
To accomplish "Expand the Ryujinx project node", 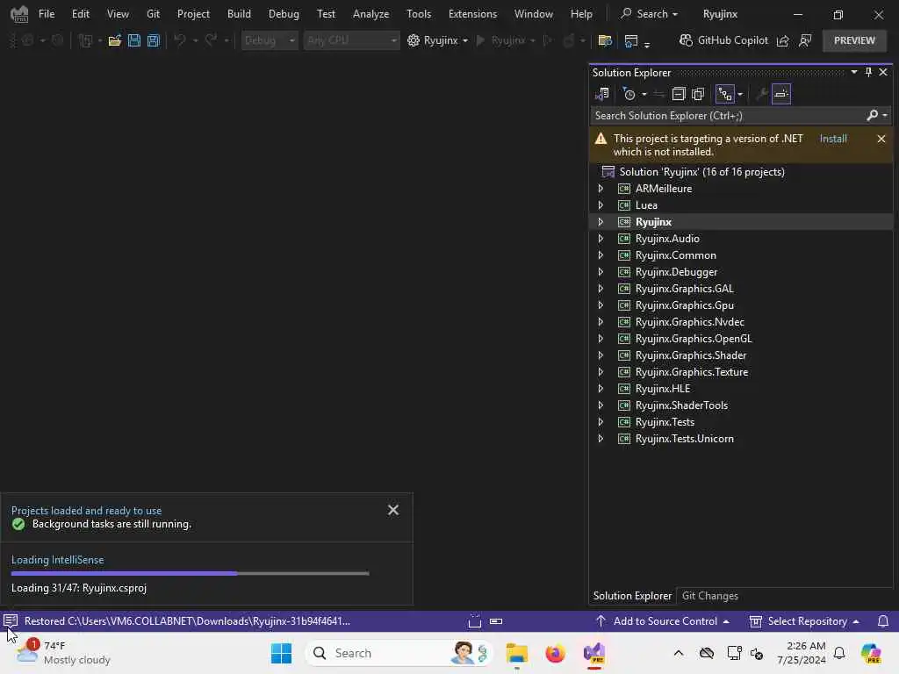I will [601, 222].
